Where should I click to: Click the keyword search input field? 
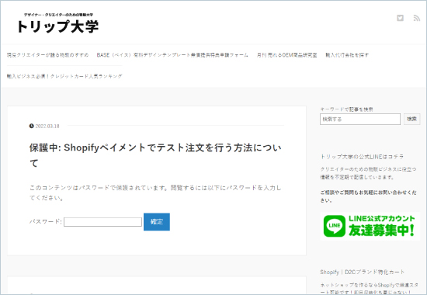point(360,119)
